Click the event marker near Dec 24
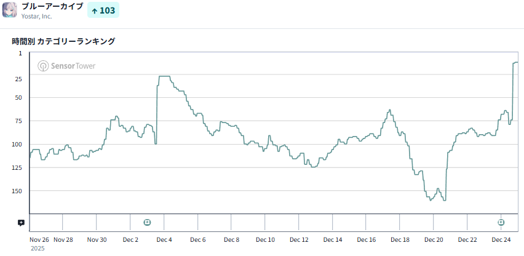Viewport: 524px width, 256px height. [501, 222]
